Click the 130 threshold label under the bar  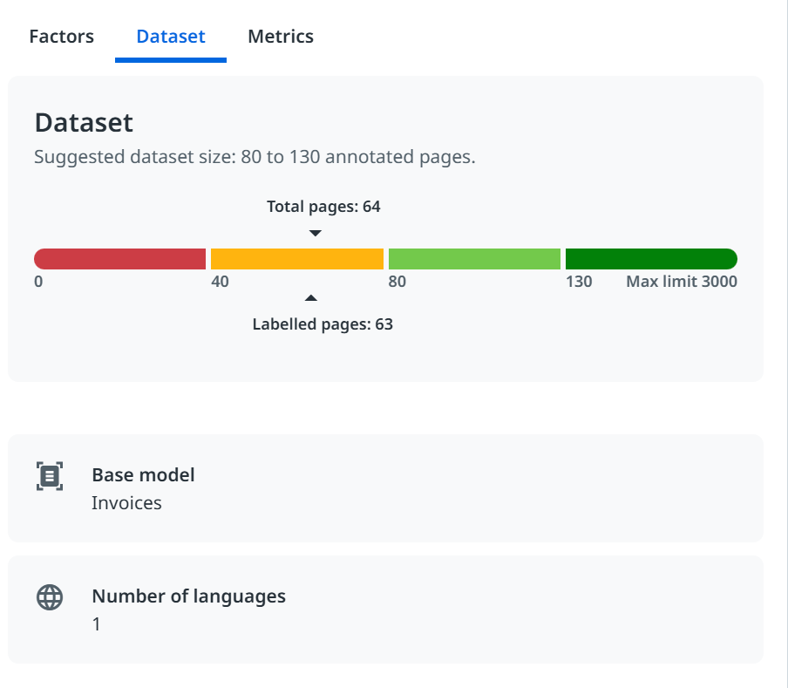(579, 282)
